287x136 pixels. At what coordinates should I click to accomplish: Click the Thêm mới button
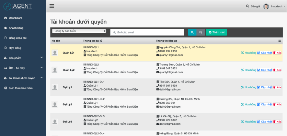pos(216,32)
